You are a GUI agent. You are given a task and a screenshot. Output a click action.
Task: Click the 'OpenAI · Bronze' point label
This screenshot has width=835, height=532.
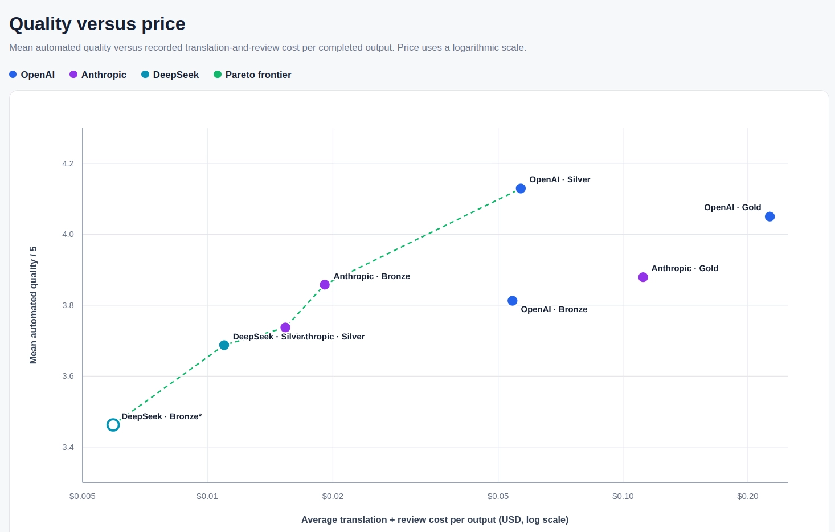pyautogui.click(x=554, y=309)
